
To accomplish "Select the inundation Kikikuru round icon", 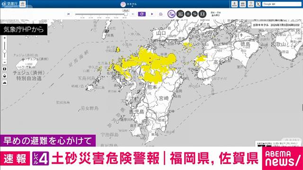I will pyautogui.click(x=180, y=14).
